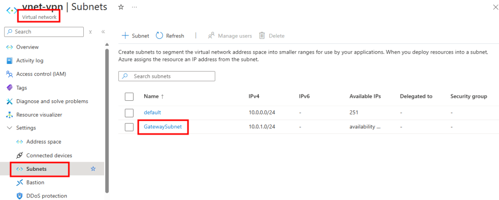Click the DDoS protection shield icon

tap(19, 196)
